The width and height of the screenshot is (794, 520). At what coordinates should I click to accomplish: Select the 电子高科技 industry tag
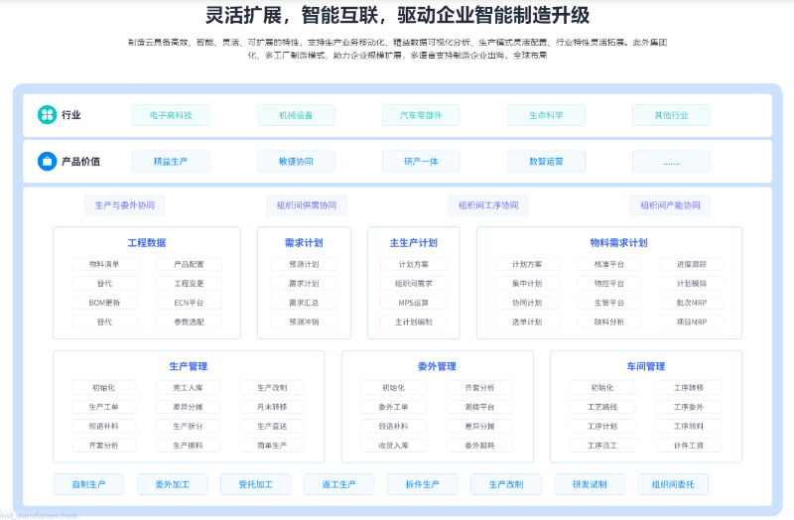(x=171, y=115)
